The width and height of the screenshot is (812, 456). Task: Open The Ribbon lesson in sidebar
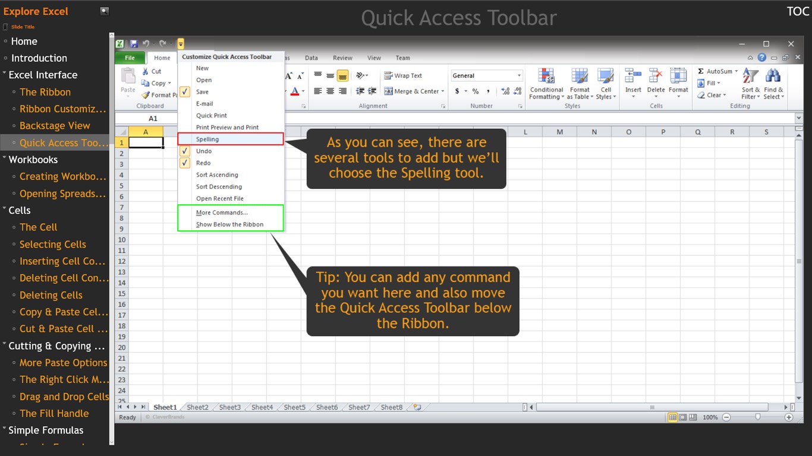pos(45,92)
